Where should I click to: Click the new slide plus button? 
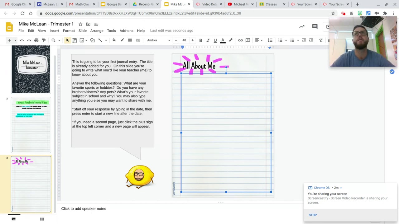click(x=9, y=40)
